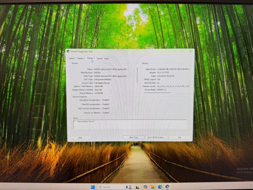Click driver version '32.0.15.7322'
The image size is (253, 190).
(163, 72)
